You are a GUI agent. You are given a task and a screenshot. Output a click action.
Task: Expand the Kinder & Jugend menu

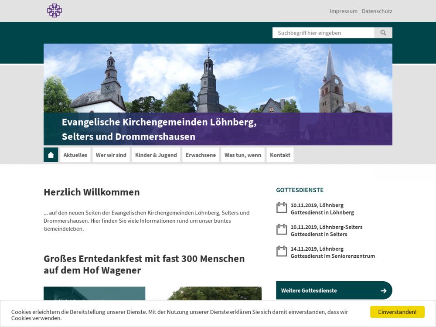coord(156,155)
